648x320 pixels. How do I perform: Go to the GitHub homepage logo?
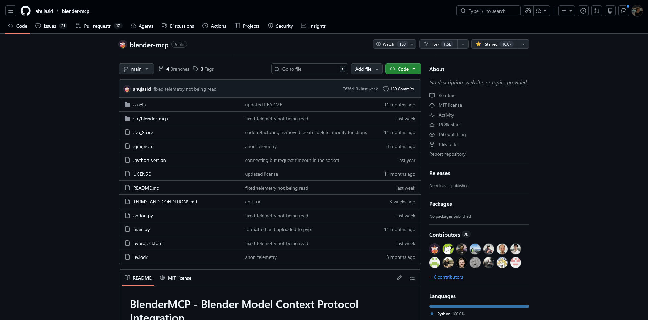[x=26, y=11]
